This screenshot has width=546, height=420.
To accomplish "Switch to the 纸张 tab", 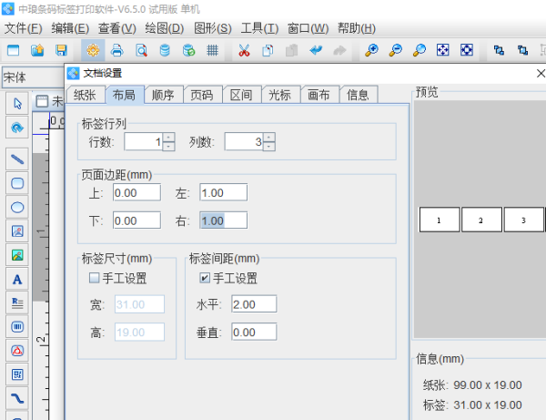I will click(x=85, y=95).
